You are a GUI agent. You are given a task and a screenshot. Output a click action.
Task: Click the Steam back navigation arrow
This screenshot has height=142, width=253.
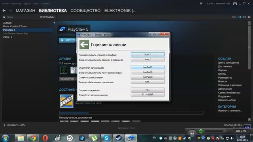(4, 11)
